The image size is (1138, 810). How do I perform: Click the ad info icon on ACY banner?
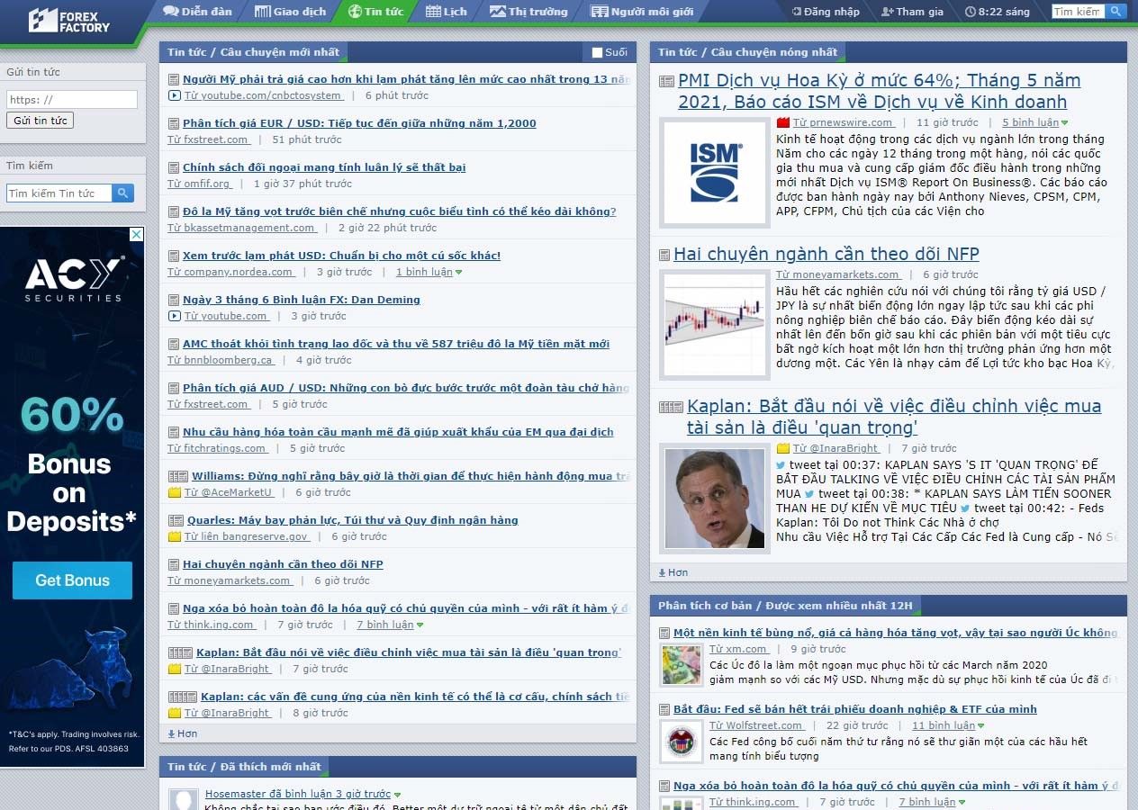point(136,235)
